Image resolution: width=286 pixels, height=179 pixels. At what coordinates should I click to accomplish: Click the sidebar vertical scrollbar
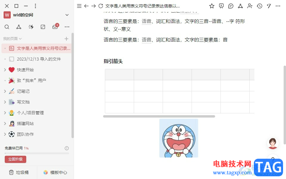(73, 86)
